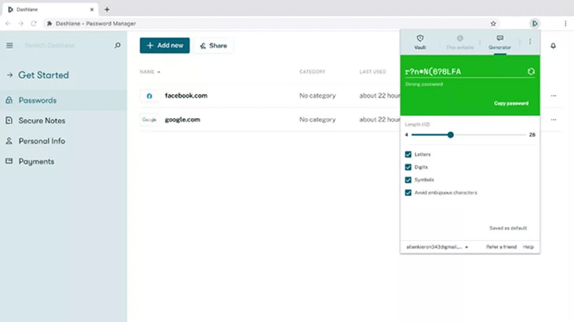The height and width of the screenshot is (322, 574).
Task: Click the Share button
Action: (214, 45)
